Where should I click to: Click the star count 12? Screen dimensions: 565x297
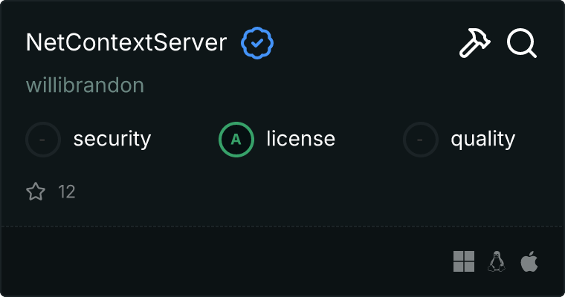[x=67, y=192]
